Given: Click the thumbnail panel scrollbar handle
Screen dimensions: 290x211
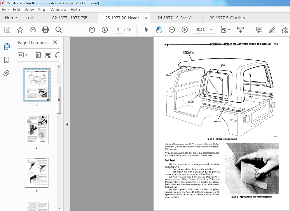Looking at the screenshot, I should click(x=59, y=100).
